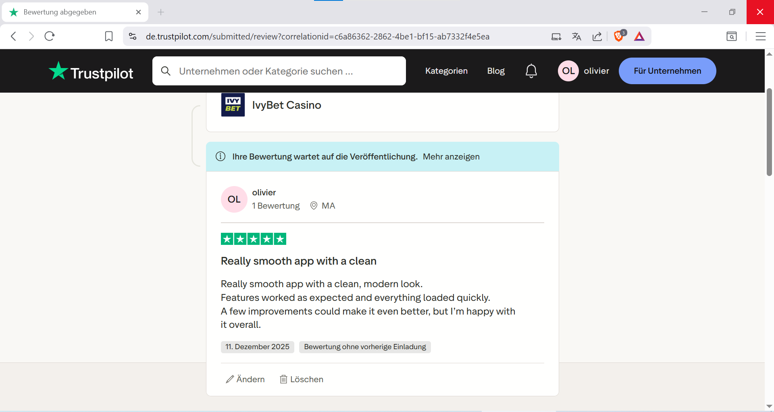The height and width of the screenshot is (412, 774).
Task: Click the install app icon in address bar
Action: tap(556, 37)
